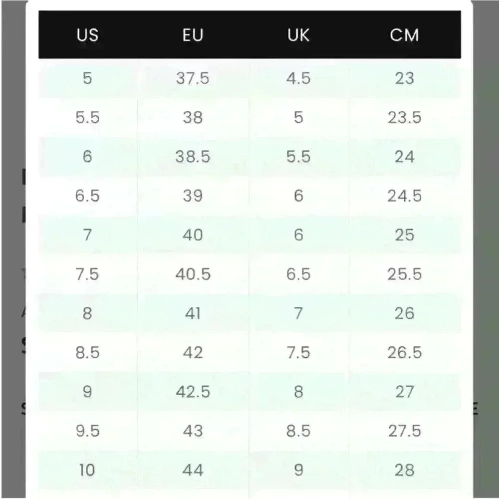
Task: Click EU size 42.5 cell
Action: pyautogui.click(x=193, y=392)
